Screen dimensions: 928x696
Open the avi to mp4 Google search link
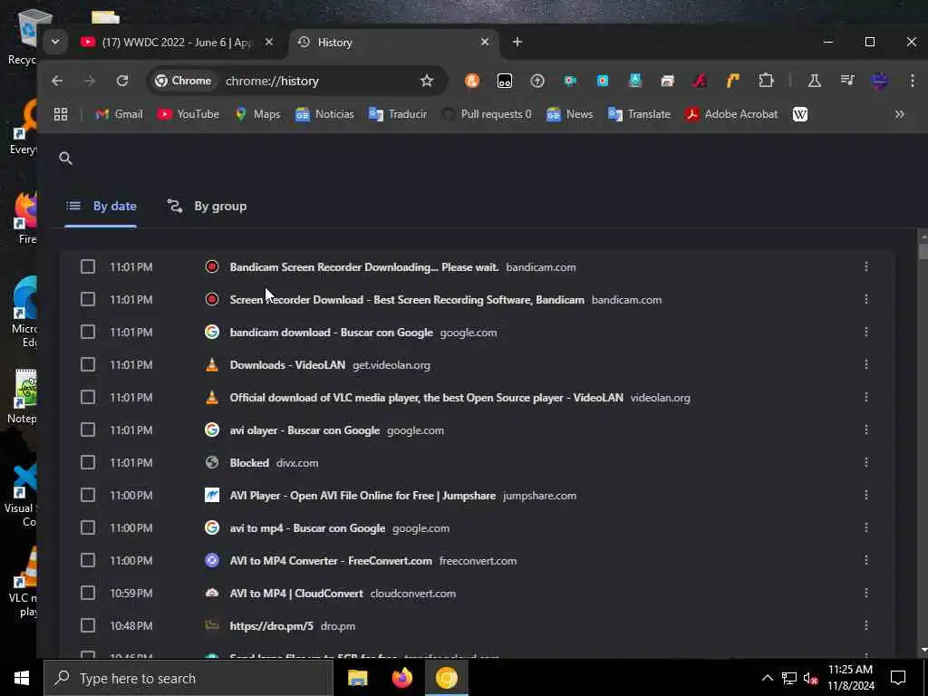(308, 528)
